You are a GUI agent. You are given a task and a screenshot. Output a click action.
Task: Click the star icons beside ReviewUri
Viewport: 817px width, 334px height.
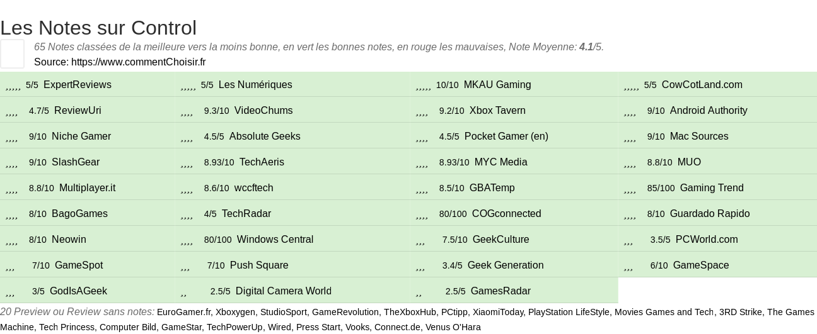tap(11, 111)
